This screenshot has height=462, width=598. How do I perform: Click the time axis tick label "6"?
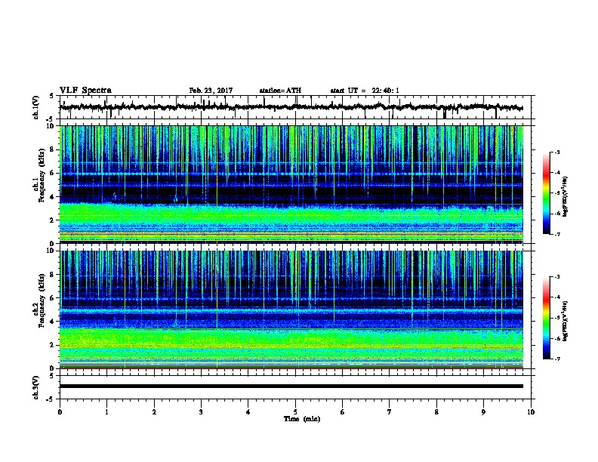(343, 412)
